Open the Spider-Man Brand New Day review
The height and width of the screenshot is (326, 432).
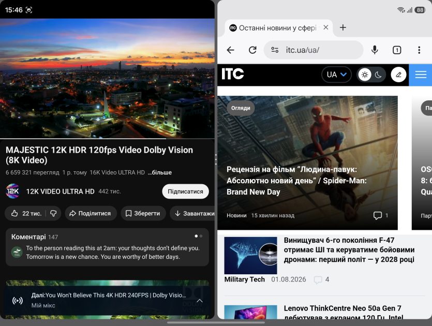pos(296,181)
